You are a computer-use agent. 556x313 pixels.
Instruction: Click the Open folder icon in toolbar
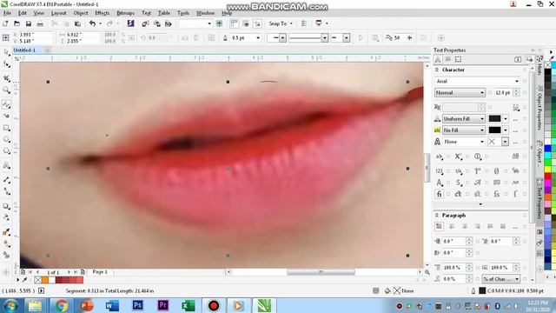(x=17, y=23)
